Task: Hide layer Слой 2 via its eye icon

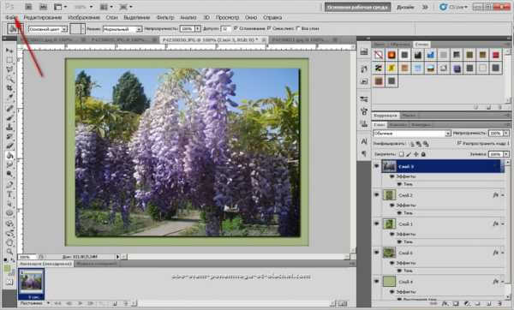Action: coord(376,195)
